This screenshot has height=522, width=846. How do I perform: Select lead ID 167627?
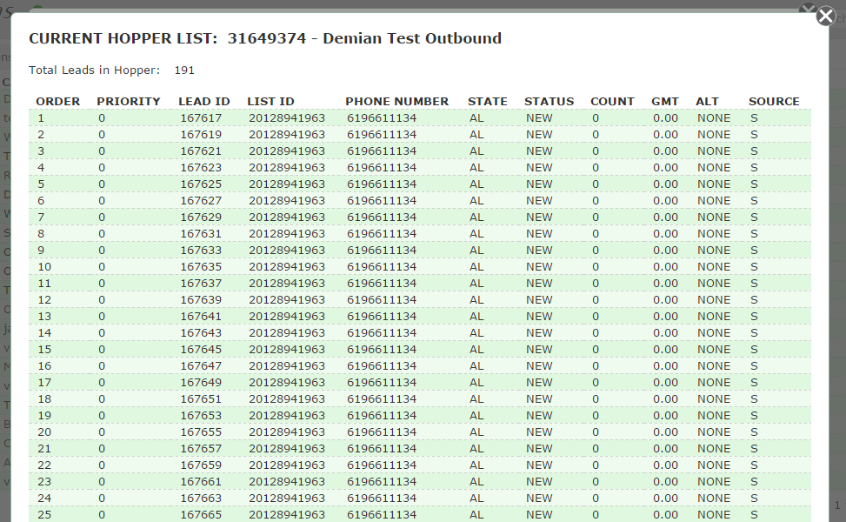tap(201, 201)
